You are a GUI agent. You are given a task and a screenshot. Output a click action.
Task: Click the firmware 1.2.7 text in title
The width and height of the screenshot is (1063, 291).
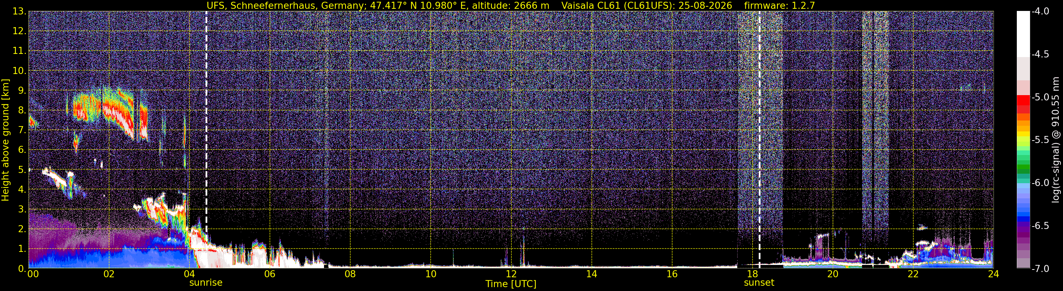pyautogui.click(x=779, y=5)
